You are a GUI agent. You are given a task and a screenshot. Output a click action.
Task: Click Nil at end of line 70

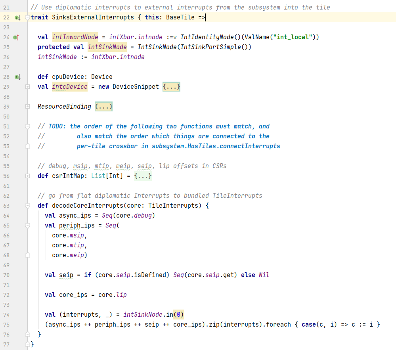tap(264, 275)
